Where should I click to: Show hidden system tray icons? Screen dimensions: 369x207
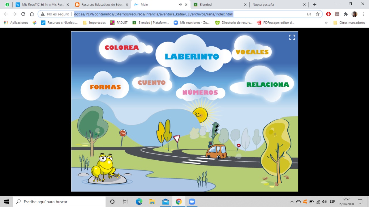[292, 202]
